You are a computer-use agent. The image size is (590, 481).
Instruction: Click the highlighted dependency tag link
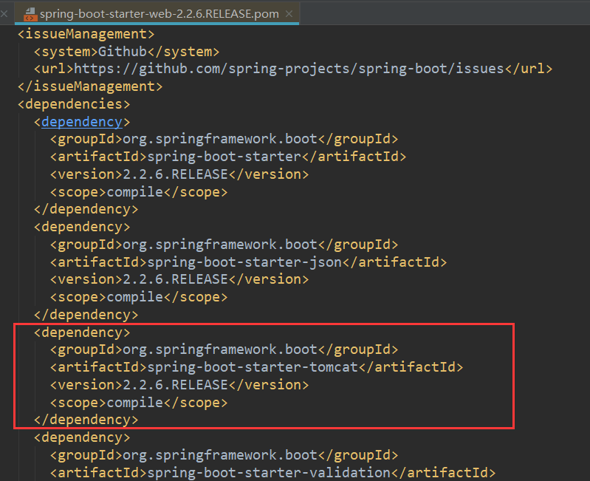(x=82, y=122)
